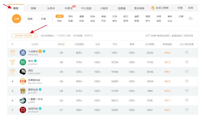Favorite 有书 with its heart icon

(187, 62)
